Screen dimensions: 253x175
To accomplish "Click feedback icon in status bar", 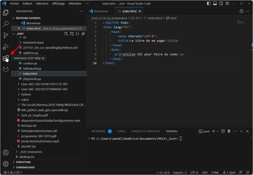I will coord(240,173).
